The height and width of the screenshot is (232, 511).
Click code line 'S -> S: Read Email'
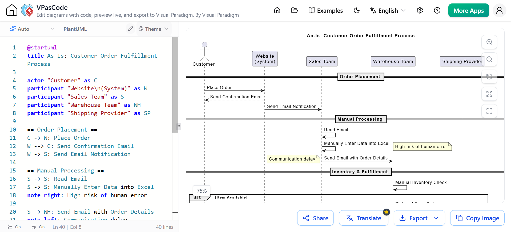coord(57,179)
